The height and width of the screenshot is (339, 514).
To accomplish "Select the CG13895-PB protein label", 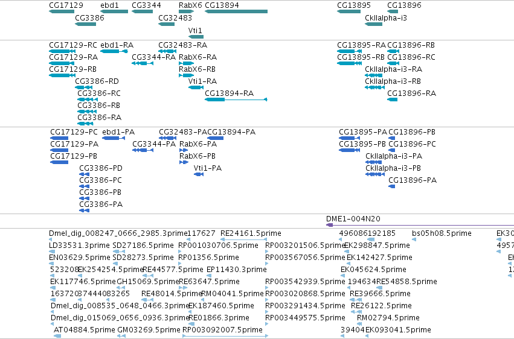I will coord(362,144).
